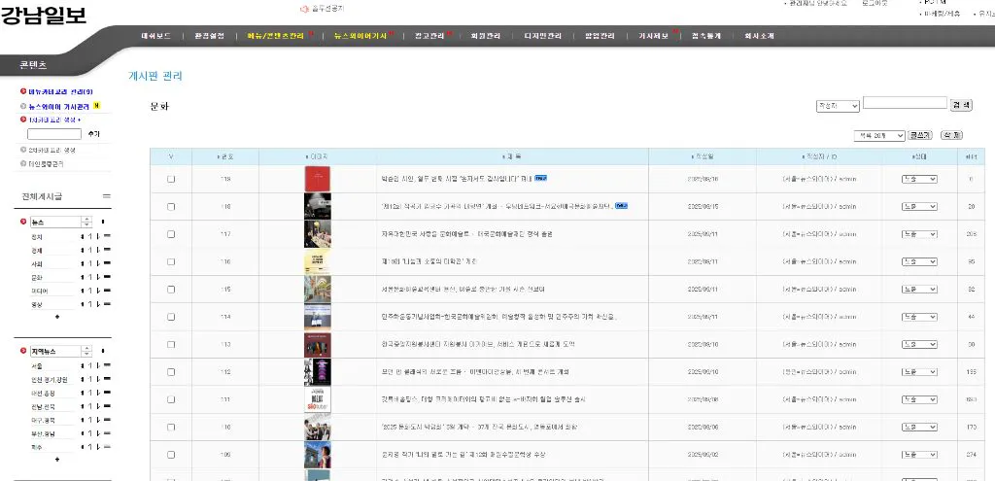This screenshot has height=481, width=995.
Task: Tick the checkbox for post number 116
Action: click(x=171, y=261)
